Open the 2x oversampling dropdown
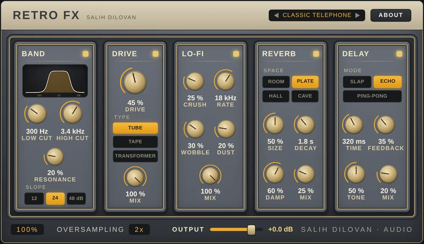 (139, 230)
